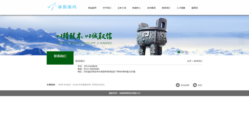
Task: Click the 地址 address line
Action: tap(106, 72)
